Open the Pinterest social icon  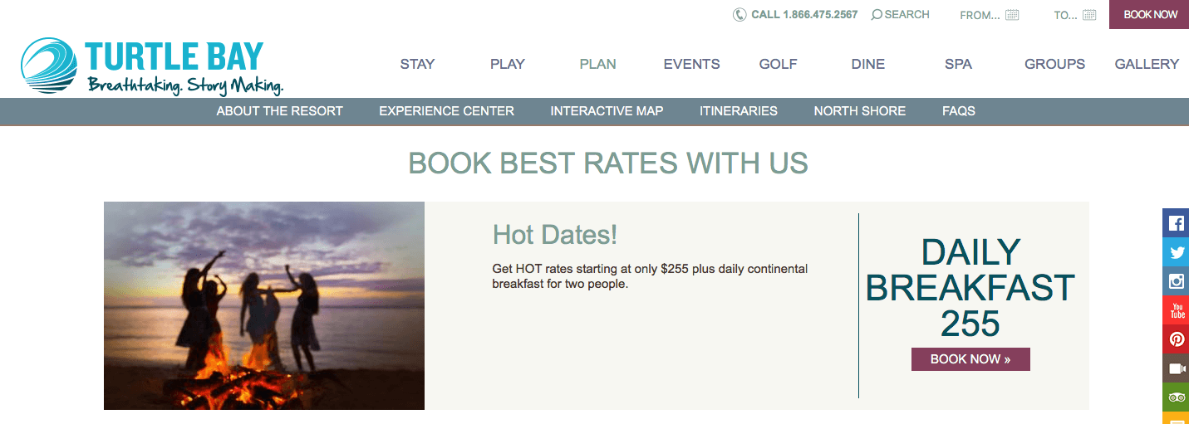click(x=1176, y=339)
